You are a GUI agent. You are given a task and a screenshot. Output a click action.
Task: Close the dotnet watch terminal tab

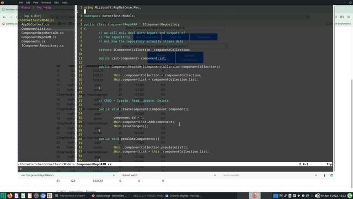click(215, 175)
